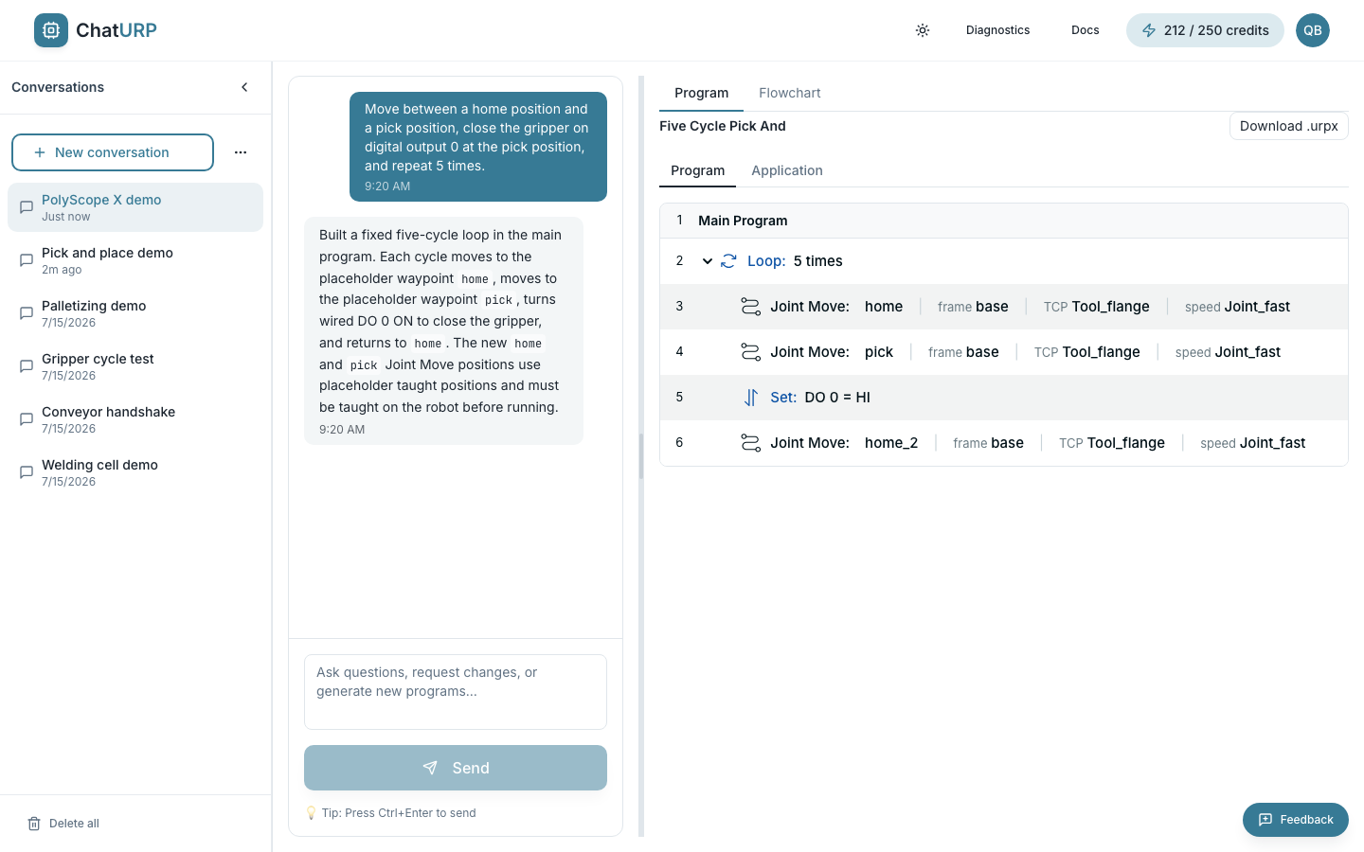Select the PolyScope X demo conversation
The height and width of the screenshot is (852, 1364).
pyautogui.click(x=135, y=207)
